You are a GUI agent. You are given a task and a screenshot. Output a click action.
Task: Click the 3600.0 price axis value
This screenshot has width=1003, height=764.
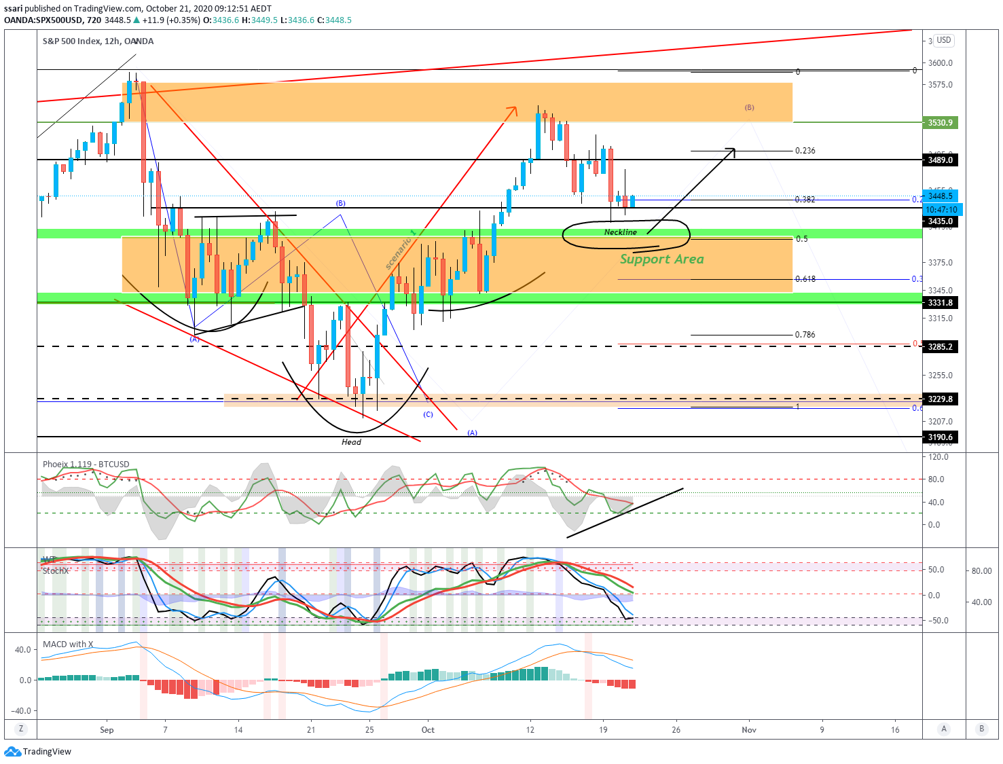(941, 63)
